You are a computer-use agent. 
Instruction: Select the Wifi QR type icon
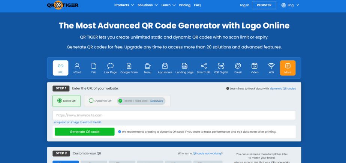[271, 68]
